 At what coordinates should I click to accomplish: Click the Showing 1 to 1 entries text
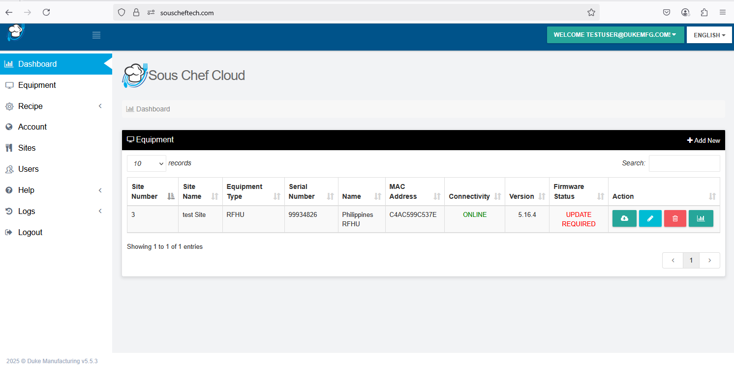point(165,247)
